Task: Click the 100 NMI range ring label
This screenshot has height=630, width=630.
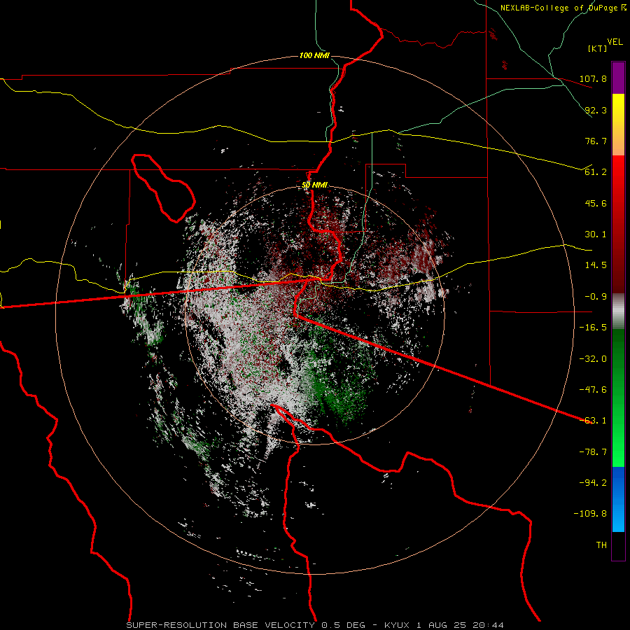Action: pos(314,55)
